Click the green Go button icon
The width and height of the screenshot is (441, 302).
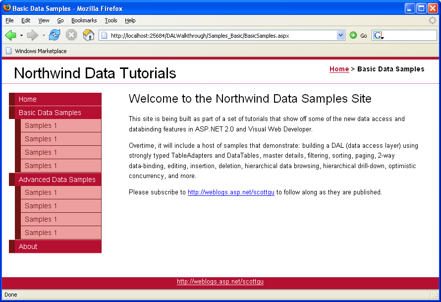[x=353, y=36]
